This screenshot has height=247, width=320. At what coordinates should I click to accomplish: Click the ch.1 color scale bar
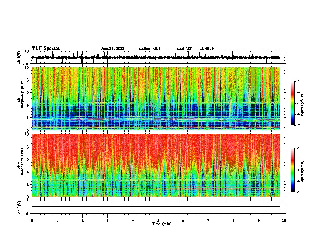tap(292, 103)
